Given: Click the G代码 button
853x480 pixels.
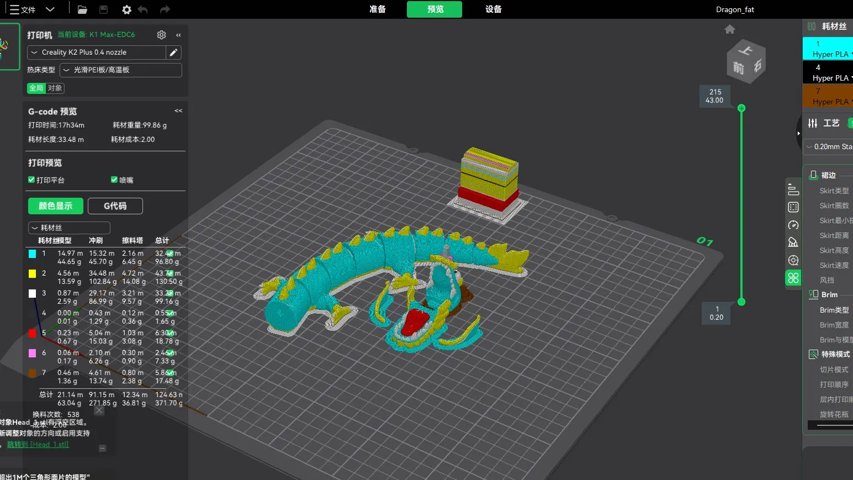Looking at the screenshot, I should tap(115, 206).
